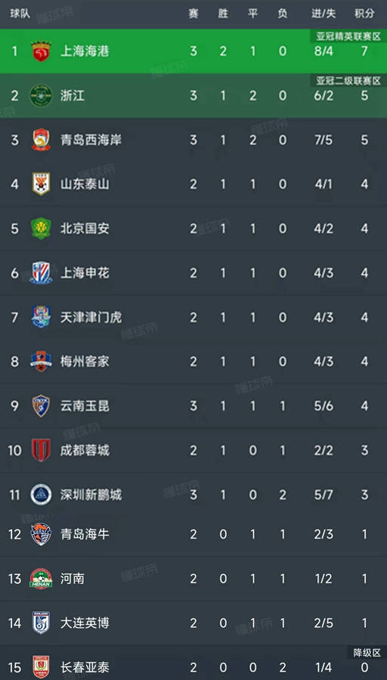Click the Zhejiang (浙江) green club logo
Viewport: 387px width, 680px height.
click(x=41, y=95)
